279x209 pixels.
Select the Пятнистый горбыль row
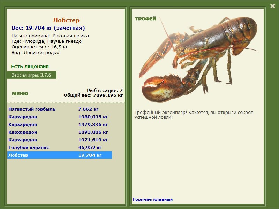(x=60, y=109)
